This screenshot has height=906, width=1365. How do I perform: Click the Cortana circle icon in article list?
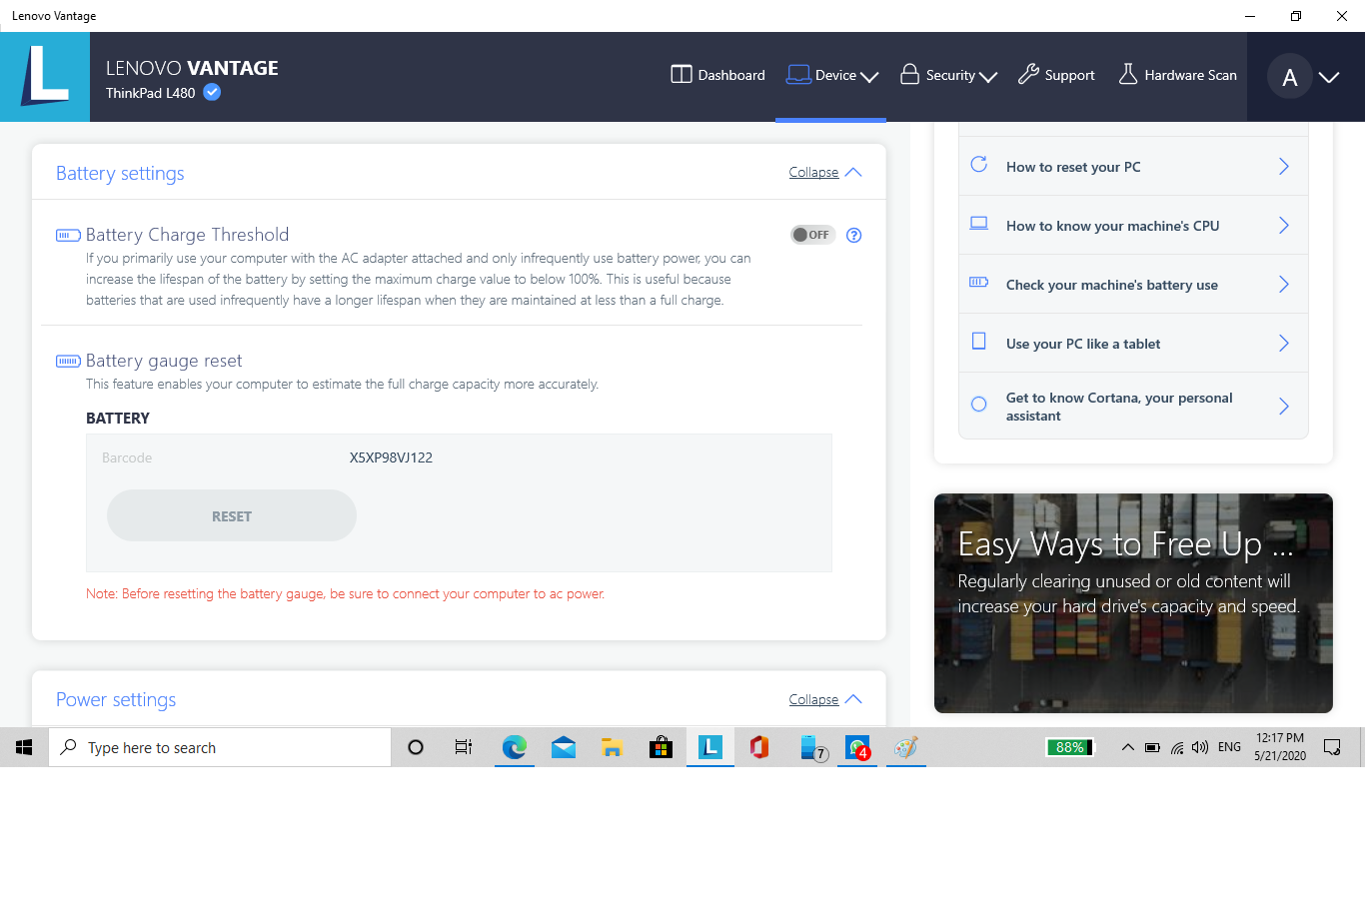point(979,404)
